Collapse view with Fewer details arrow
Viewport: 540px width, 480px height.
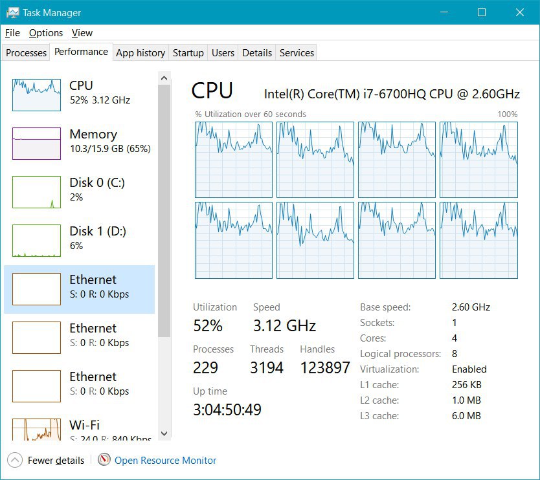pyautogui.click(x=14, y=460)
